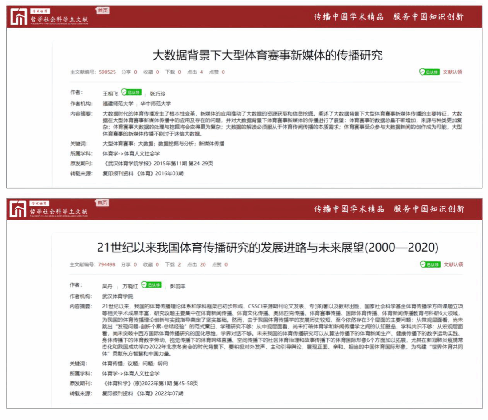Click 文献认领 link for the 大数据 article

[x=453, y=72]
